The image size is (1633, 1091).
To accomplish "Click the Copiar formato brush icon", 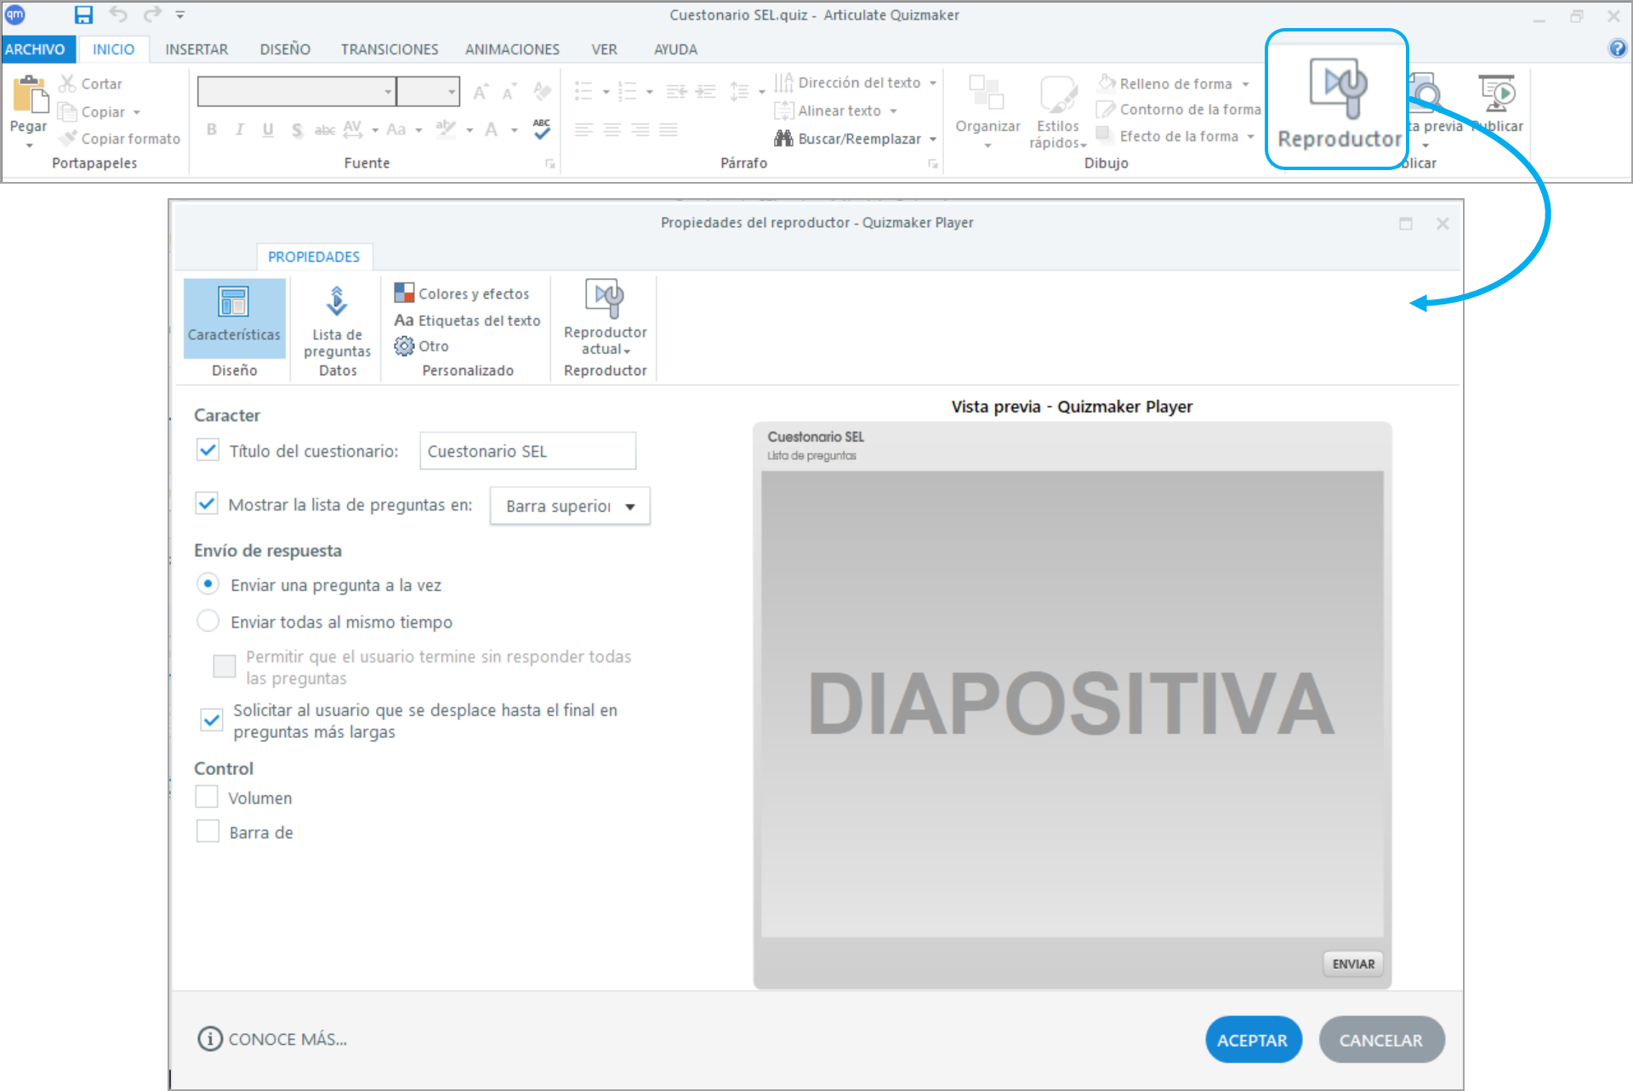I will click(x=67, y=139).
